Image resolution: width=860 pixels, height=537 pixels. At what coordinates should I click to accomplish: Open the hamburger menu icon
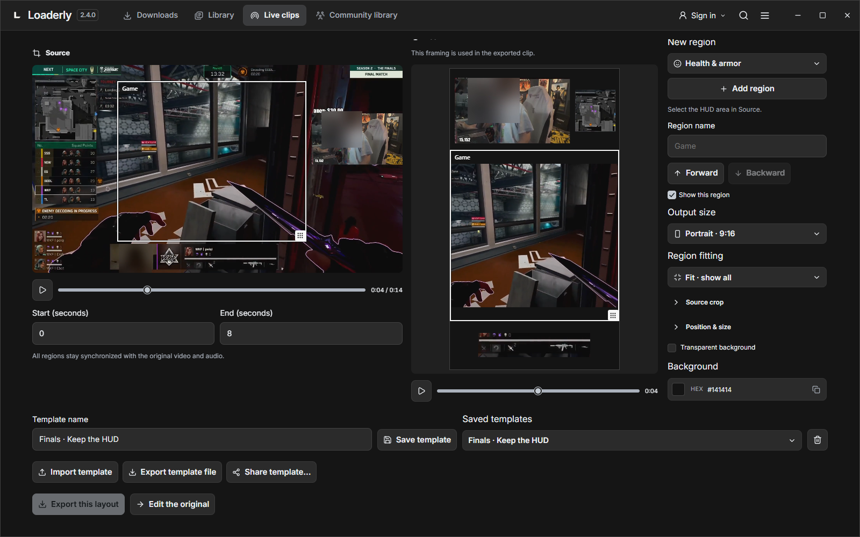click(x=765, y=16)
